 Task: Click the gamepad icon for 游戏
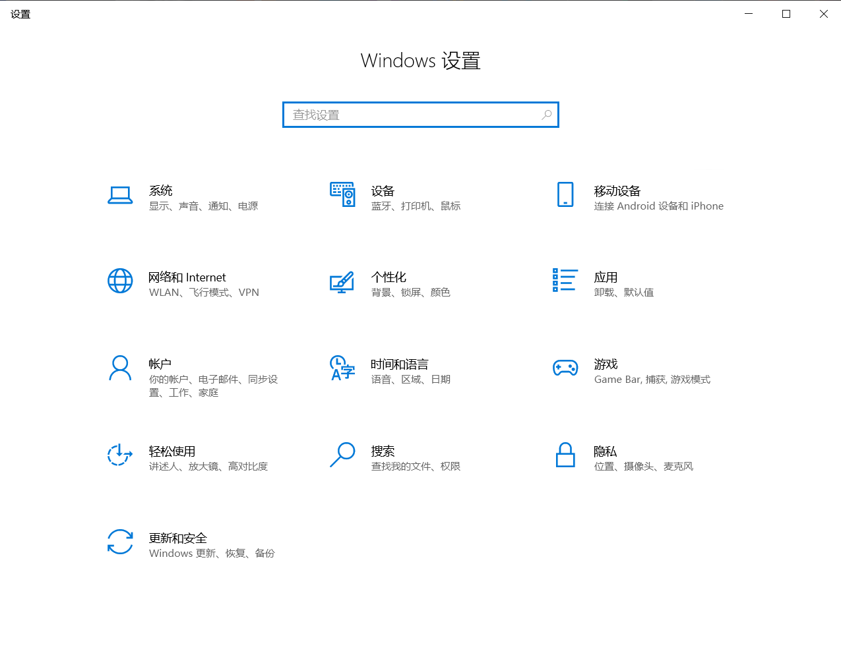click(x=565, y=368)
